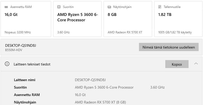
Task: Click the storage icon beside Tallennustila
Action: [160, 7]
